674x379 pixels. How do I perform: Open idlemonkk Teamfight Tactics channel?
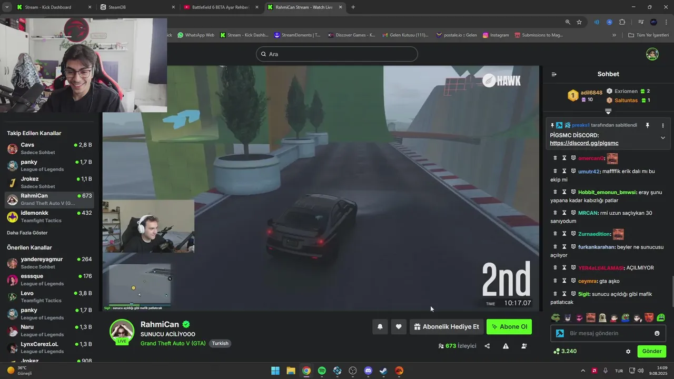50,216
